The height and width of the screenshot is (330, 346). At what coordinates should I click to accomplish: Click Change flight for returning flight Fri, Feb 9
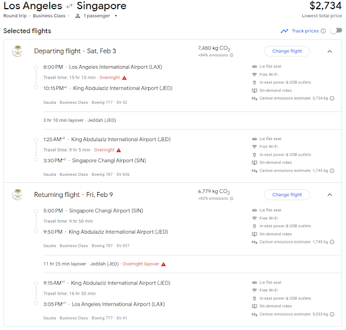pos(287,195)
